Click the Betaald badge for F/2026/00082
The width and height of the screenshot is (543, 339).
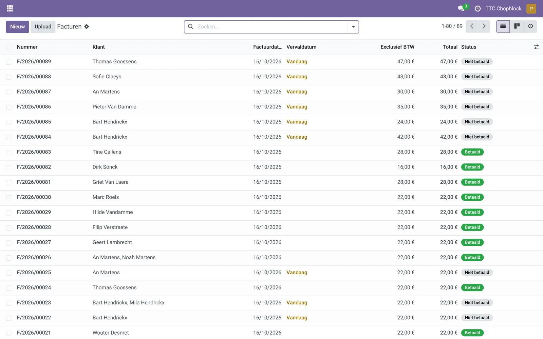coord(472,167)
